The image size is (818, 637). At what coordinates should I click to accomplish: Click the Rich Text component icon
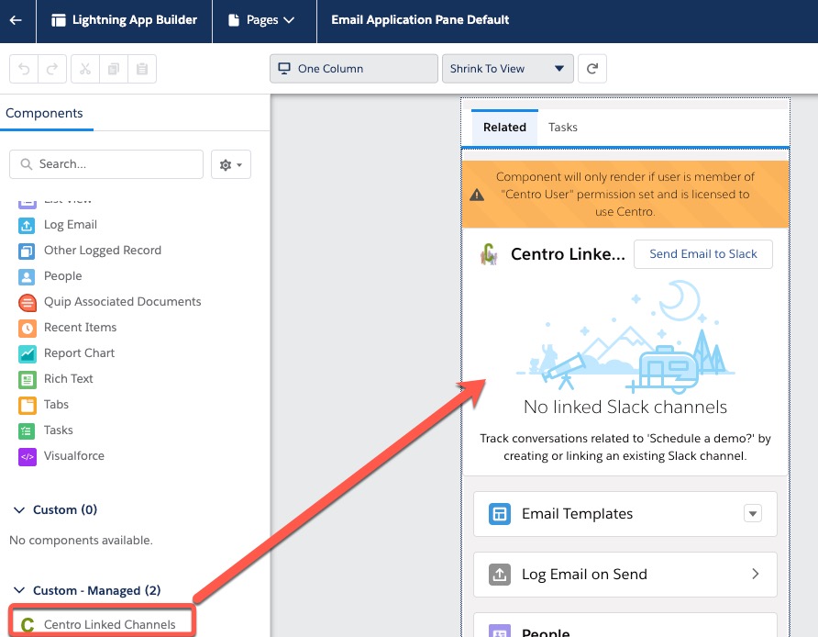click(x=28, y=379)
